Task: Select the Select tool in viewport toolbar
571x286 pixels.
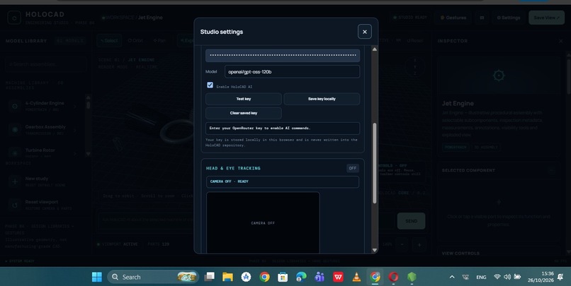Action: pos(109,40)
